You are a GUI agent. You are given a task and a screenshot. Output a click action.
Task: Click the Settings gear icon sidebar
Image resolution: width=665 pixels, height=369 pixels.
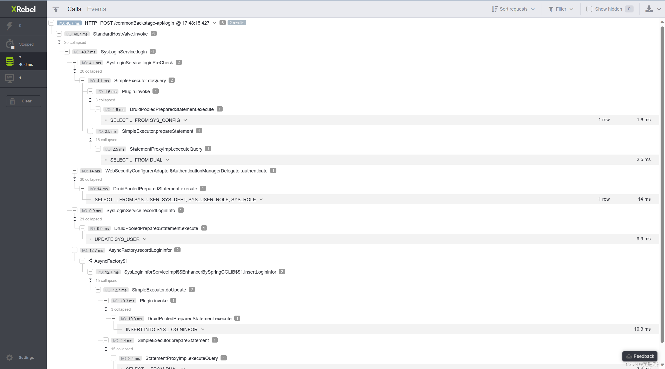coord(10,358)
